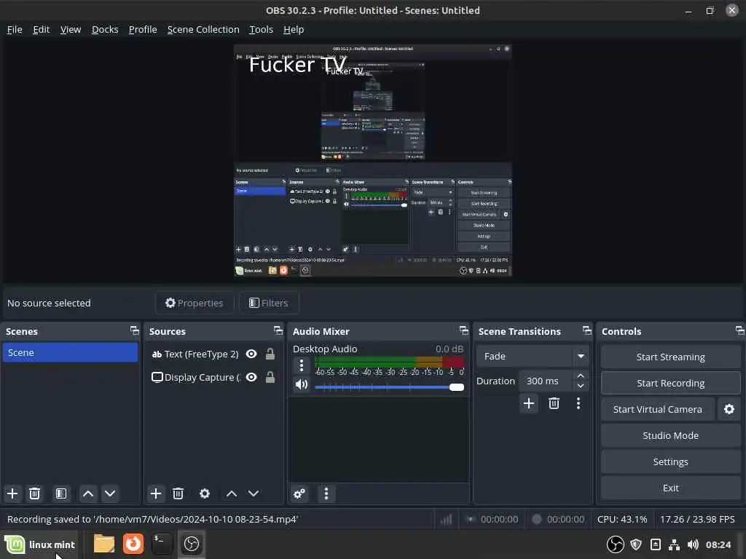Move source up in Sources dock
The width and height of the screenshot is (746, 559).
(x=232, y=493)
